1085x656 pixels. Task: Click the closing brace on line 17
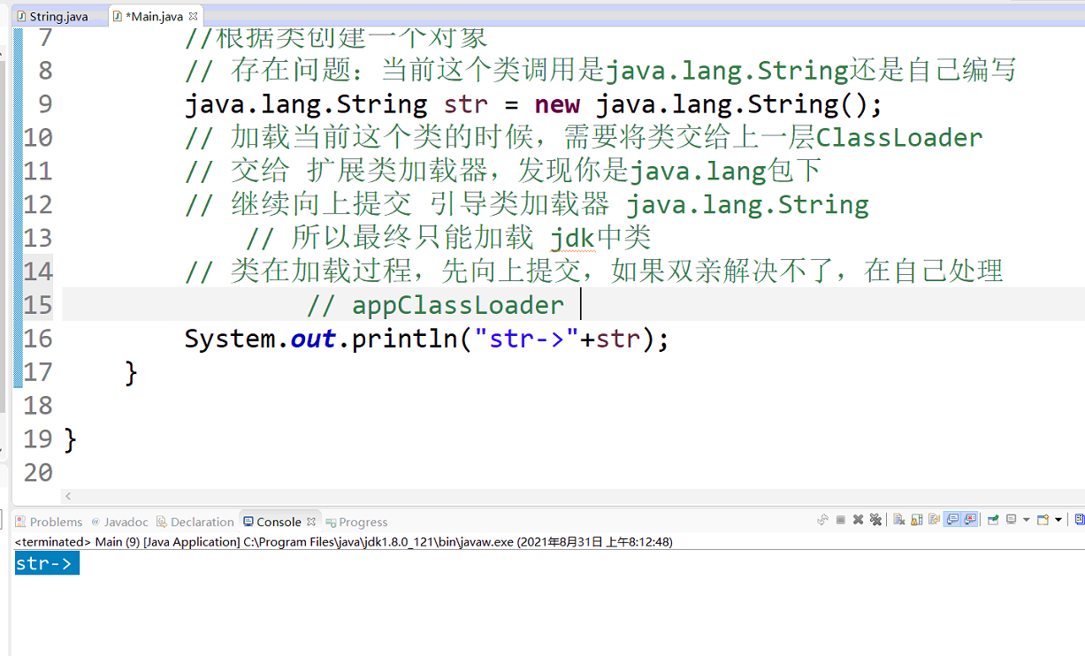131,373
